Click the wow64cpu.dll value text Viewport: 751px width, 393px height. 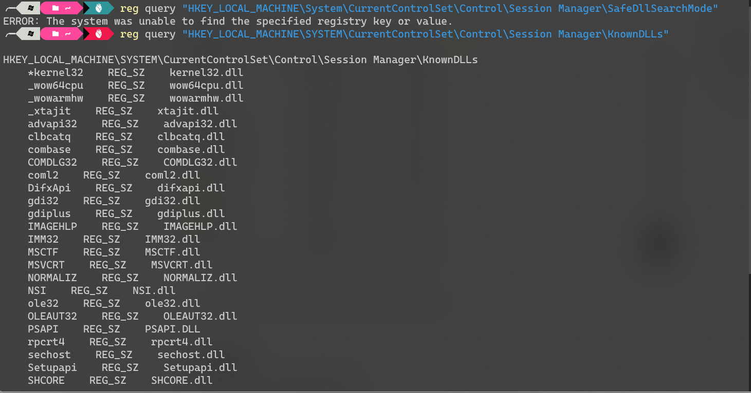(206, 85)
